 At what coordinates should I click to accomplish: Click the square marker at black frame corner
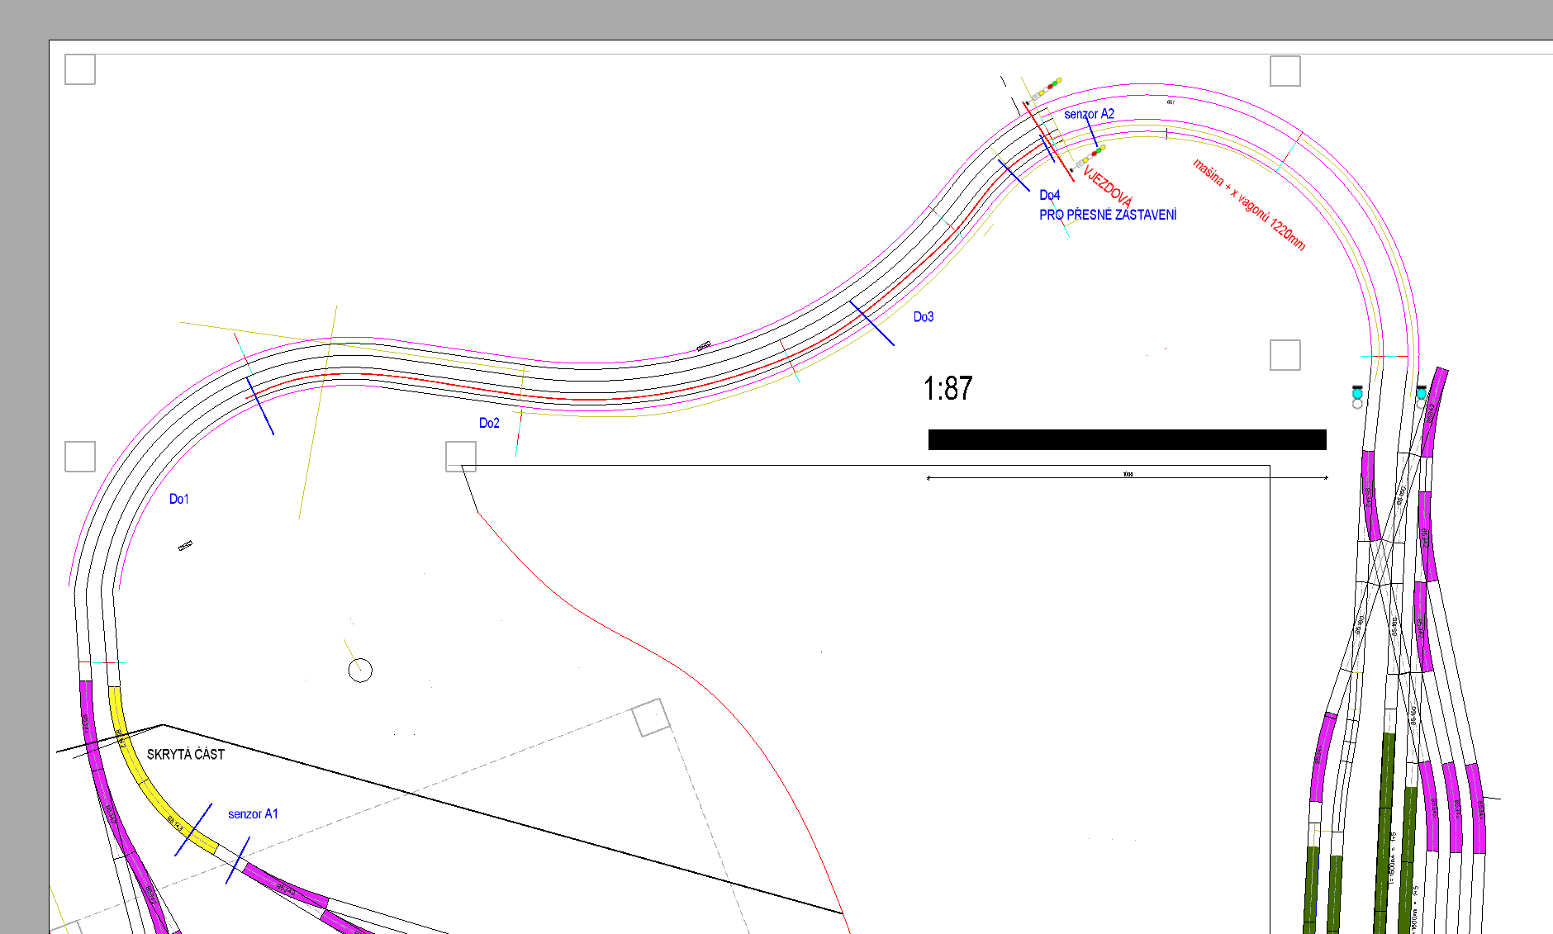click(x=461, y=456)
